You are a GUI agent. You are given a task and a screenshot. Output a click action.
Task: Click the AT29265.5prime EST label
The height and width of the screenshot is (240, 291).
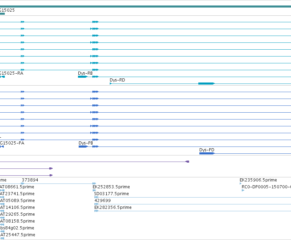pos(17,214)
